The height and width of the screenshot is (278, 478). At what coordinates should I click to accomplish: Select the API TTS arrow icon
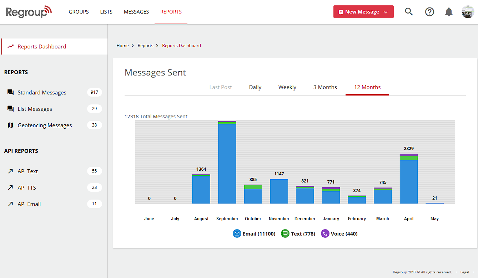pos(10,187)
